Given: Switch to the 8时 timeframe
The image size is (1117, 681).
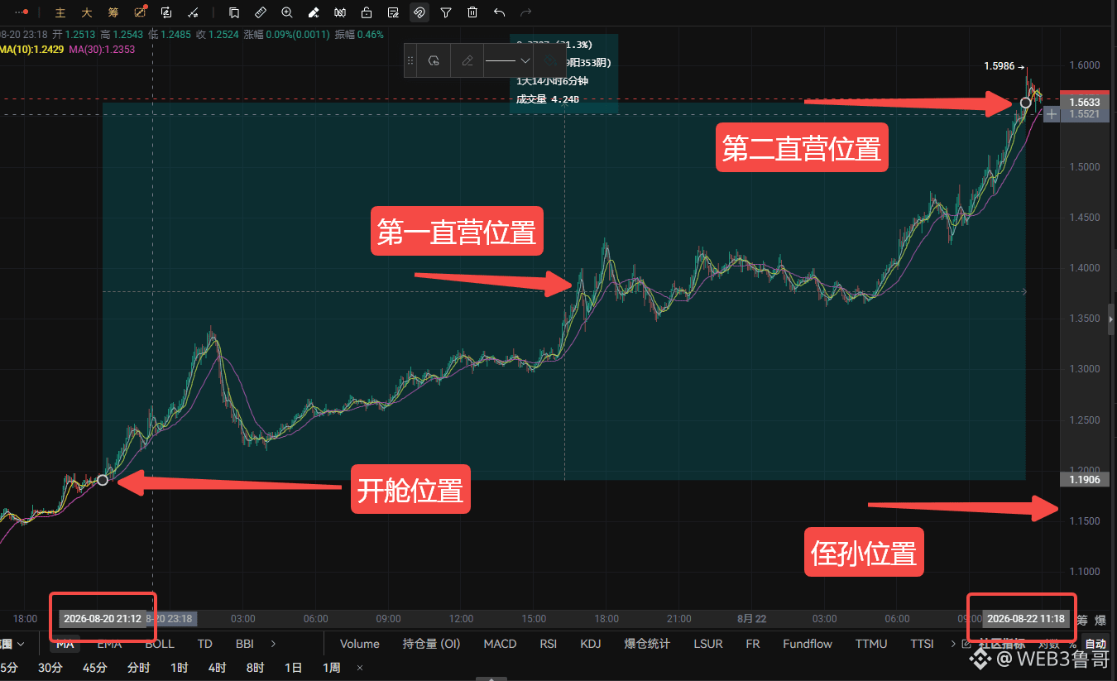Looking at the screenshot, I should point(255,668).
